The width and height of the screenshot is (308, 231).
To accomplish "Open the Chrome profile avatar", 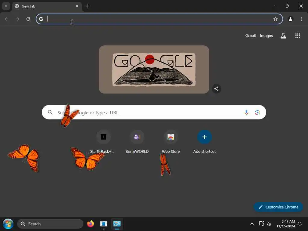I will click(x=291, y=19).
